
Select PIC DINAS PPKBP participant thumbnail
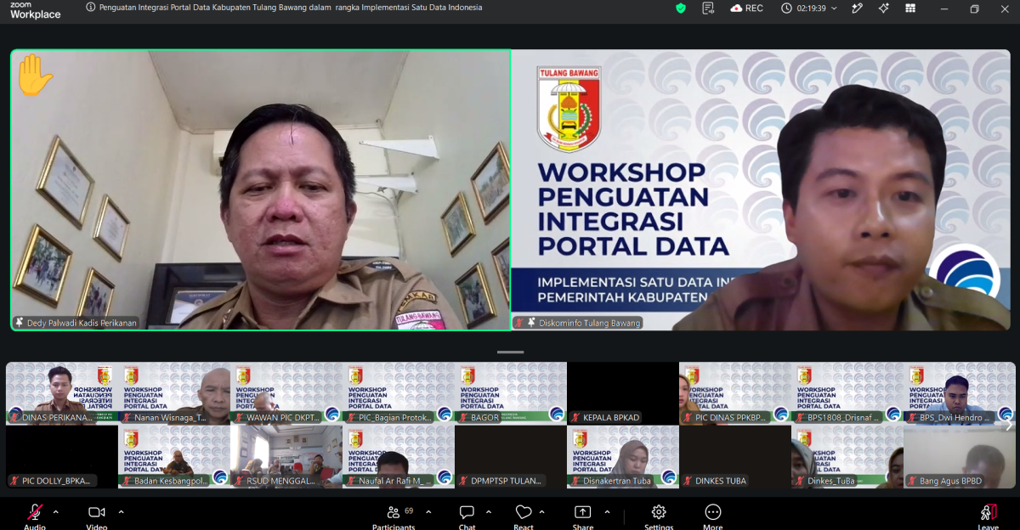click(735, 393)
